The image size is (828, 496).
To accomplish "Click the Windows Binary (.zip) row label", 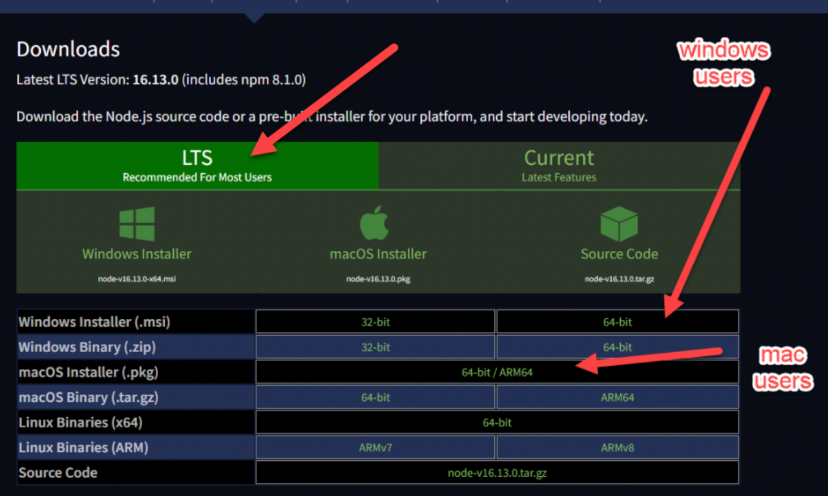I will tap(87, 347).
